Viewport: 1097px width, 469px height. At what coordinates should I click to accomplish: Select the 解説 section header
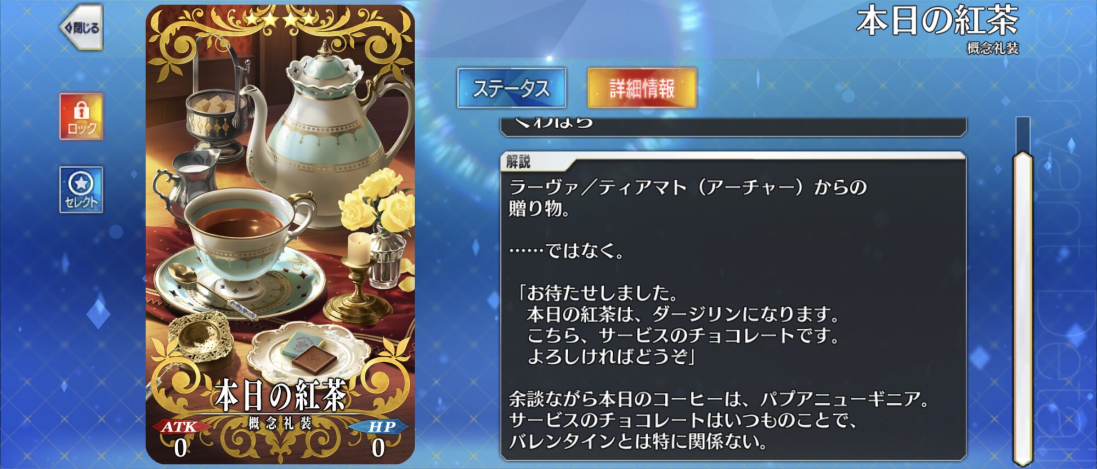(518, 162)
